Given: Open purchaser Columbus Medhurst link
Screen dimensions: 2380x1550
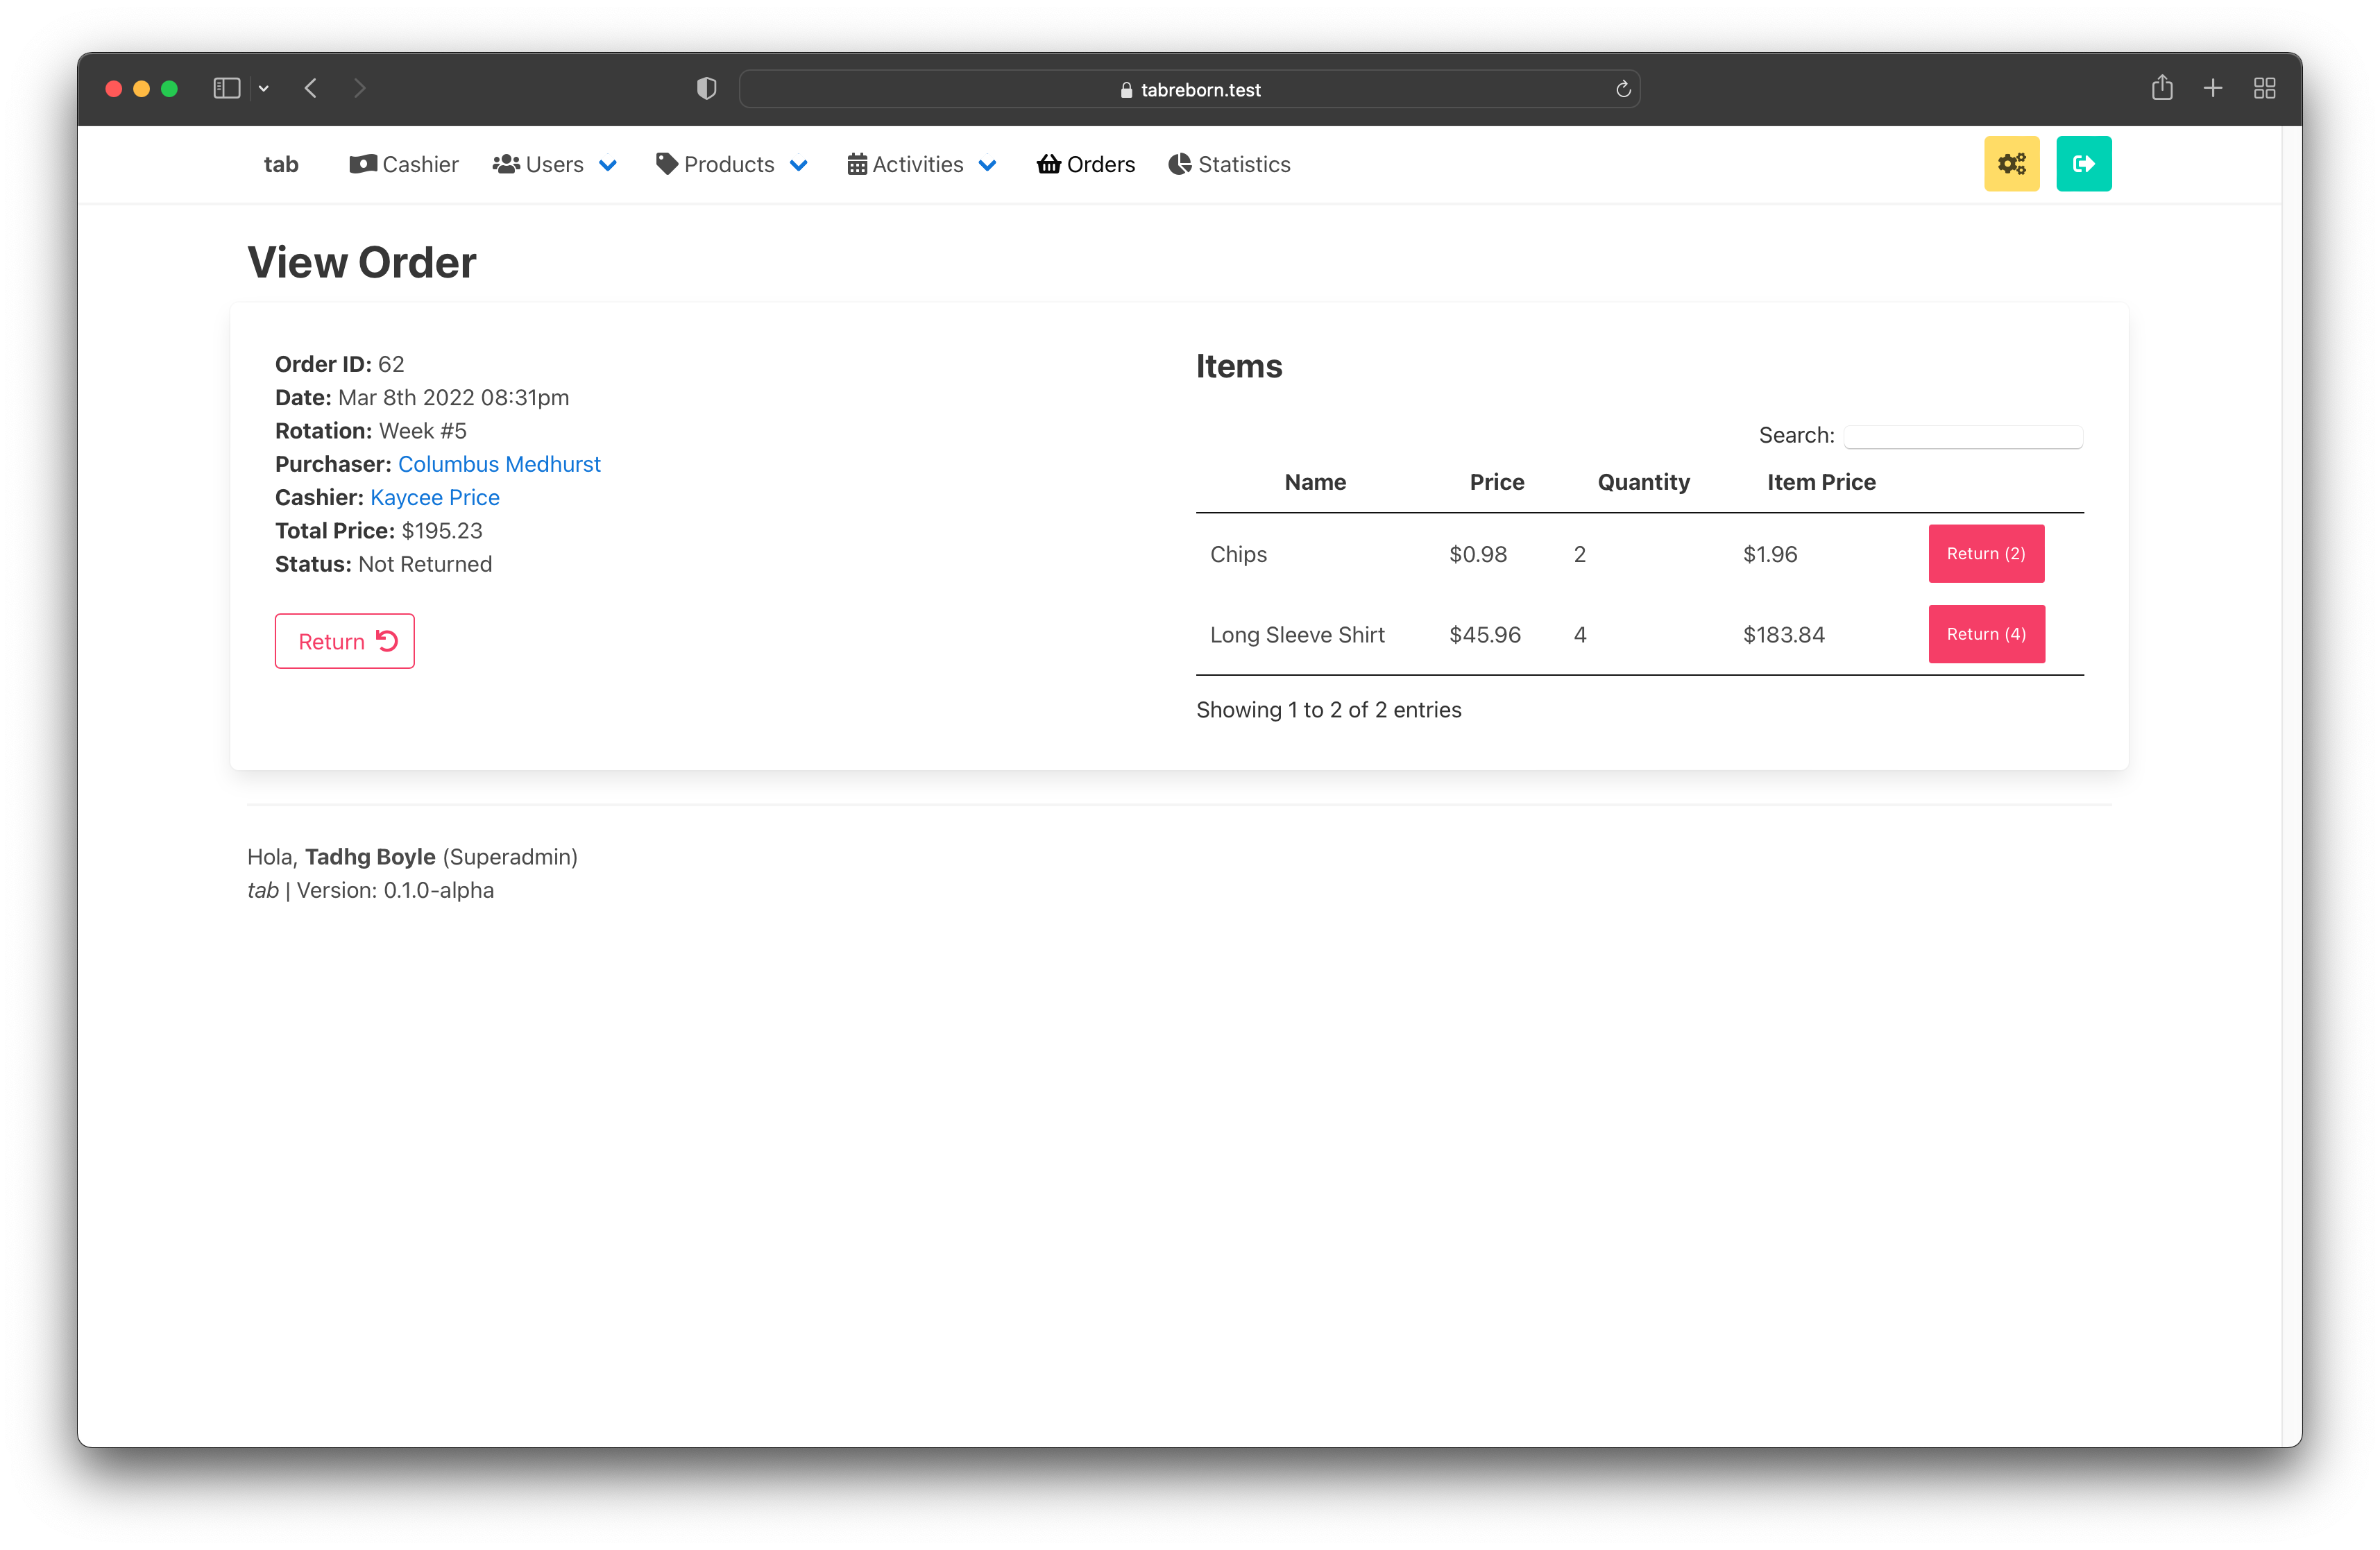Looking at the screenshot, I should point(499,464).
